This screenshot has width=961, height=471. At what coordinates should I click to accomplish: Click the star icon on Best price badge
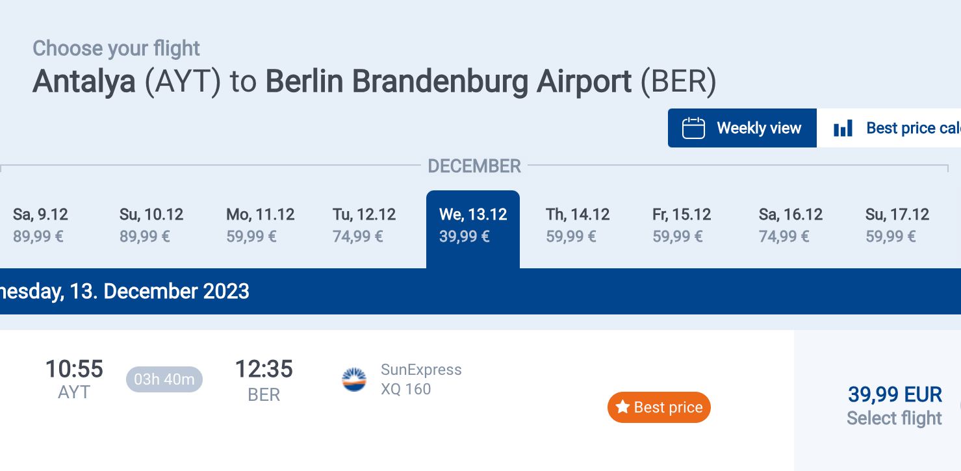point(622,407)
